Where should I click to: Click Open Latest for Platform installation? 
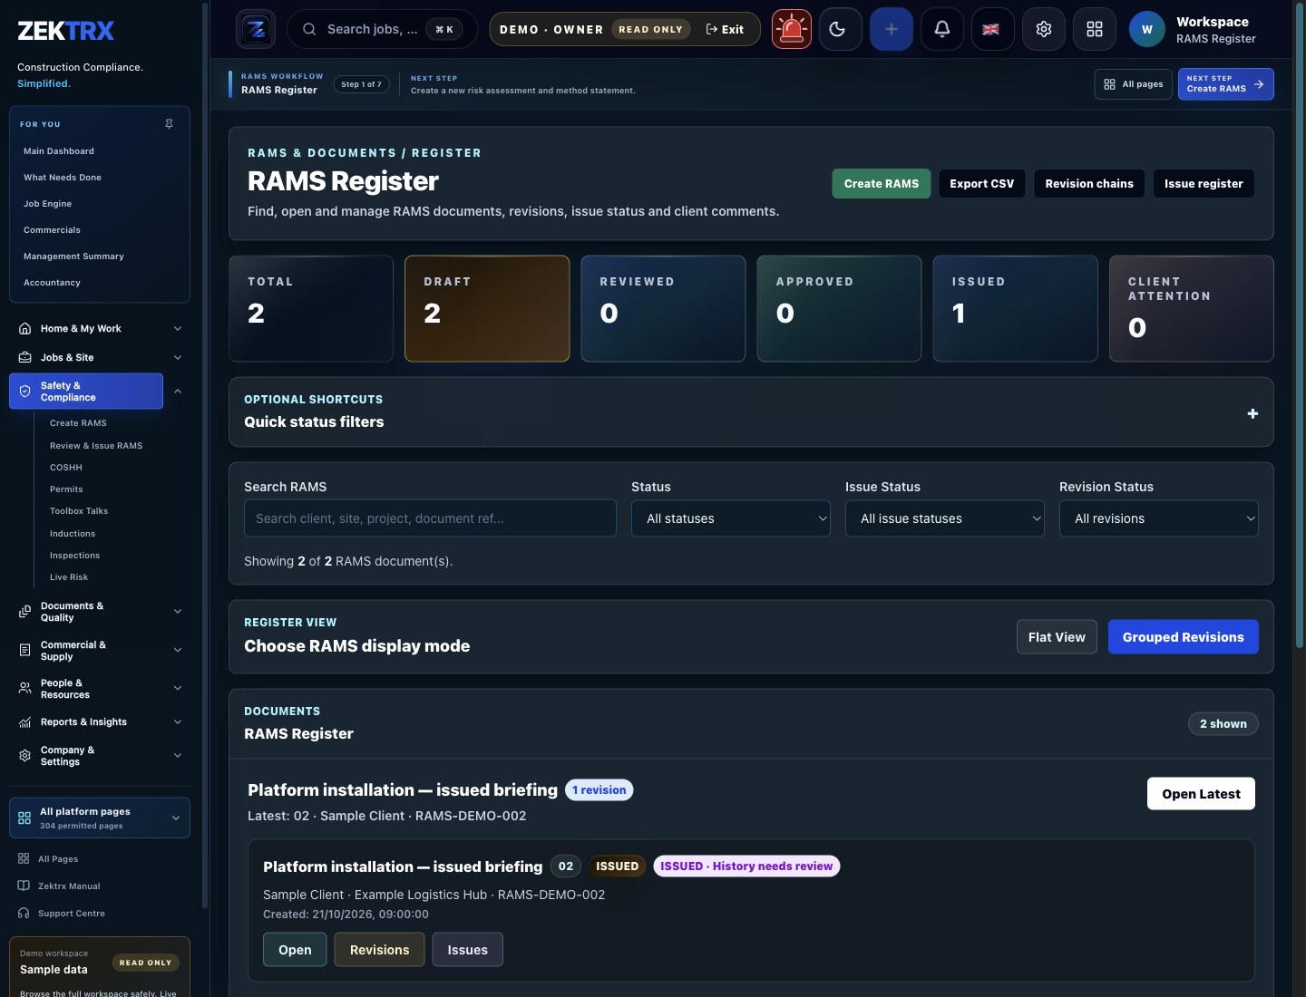pyautogui.click(x=1201, y=794)
